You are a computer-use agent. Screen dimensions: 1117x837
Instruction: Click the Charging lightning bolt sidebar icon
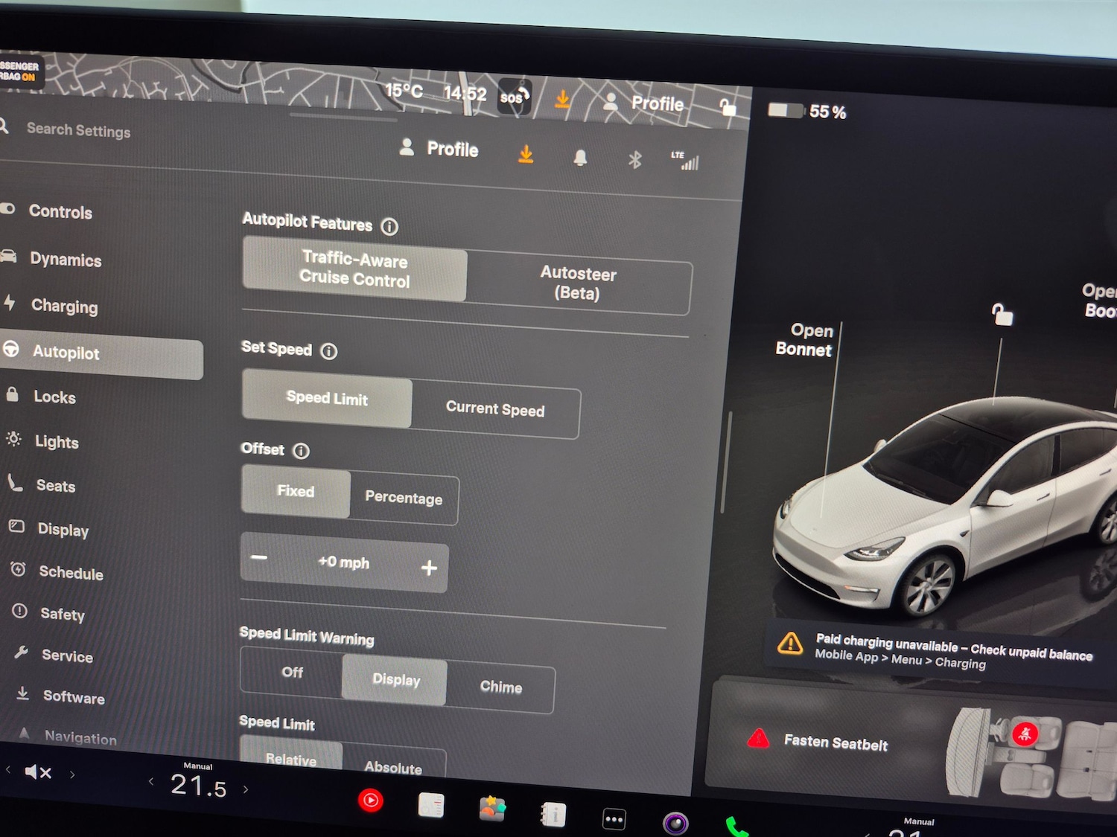pyautogui.click(x=10, y=304)
